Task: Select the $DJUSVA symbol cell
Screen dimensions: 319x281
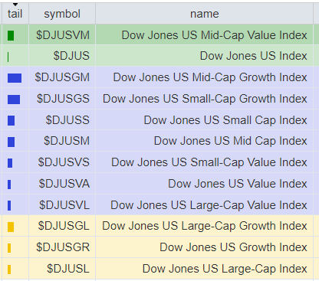Action: coord(62,184)
